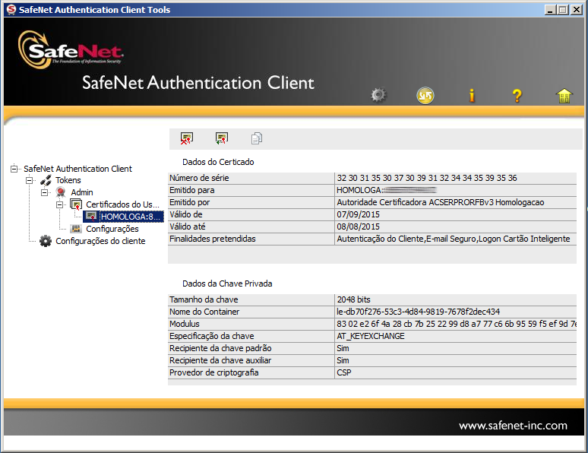Click the AT_KEYEXCHANGE value
This screenshot has width=588, height=453.
click(371, 336)
